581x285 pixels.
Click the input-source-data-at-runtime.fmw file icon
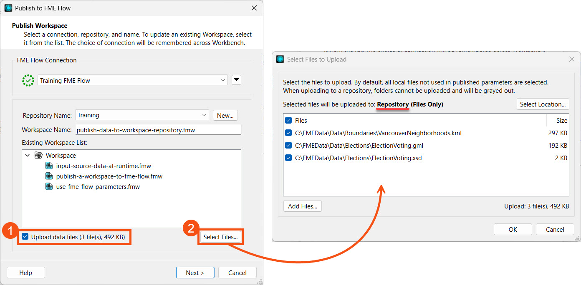coord(49,166)
